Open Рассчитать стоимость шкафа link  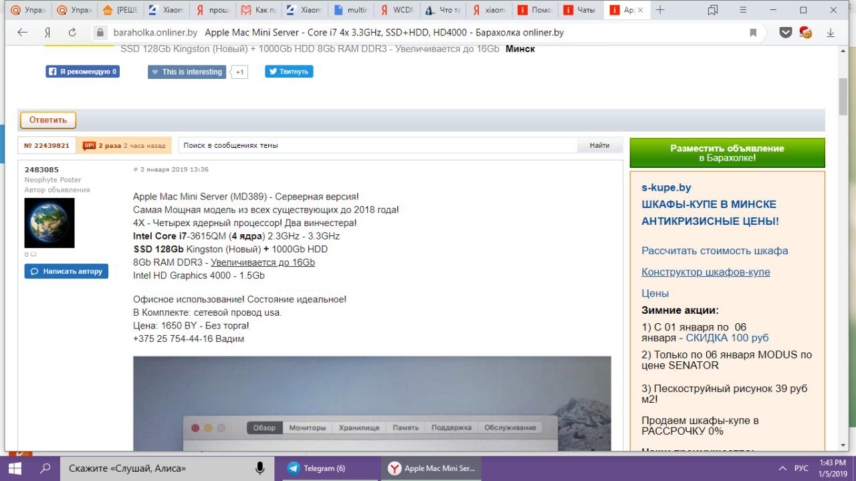tap(715, 251)
